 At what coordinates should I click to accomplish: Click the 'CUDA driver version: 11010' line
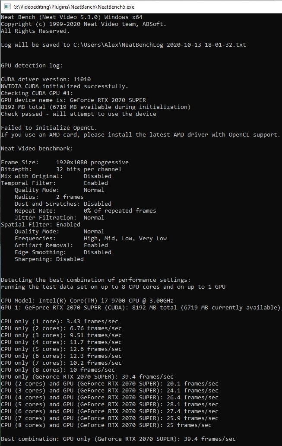[46, 80]
